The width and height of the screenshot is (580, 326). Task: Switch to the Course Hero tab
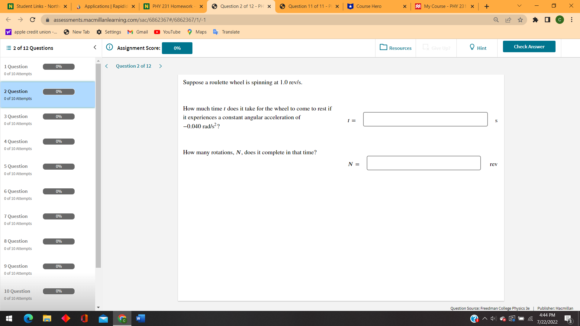tap(369, 6)
